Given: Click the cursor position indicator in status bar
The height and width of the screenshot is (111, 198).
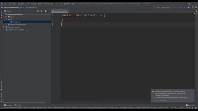Looking at the screenshot, I should coord(172,108).
